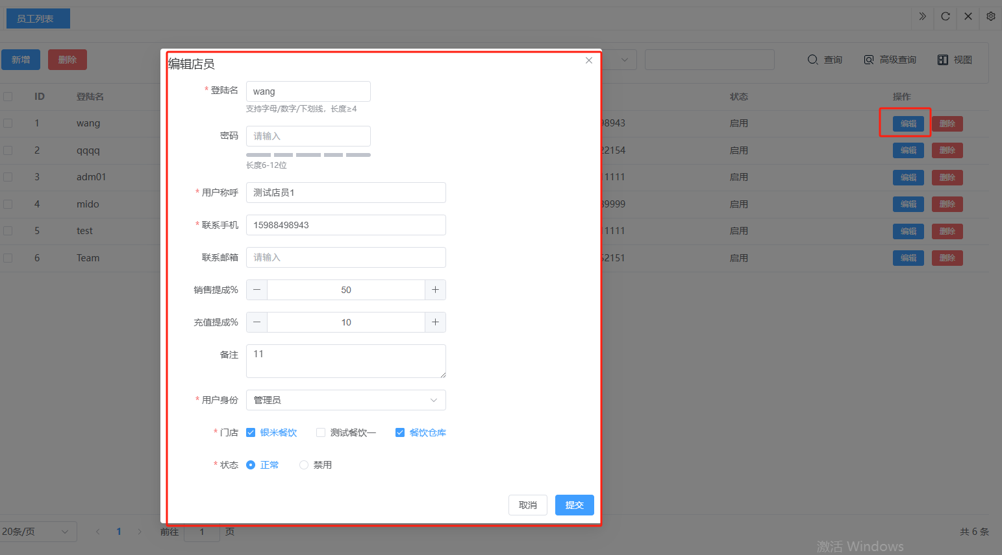Screen dimensions: 1002x555
Task: Select the 禁用 status radio button
Action: coord(304,465)
